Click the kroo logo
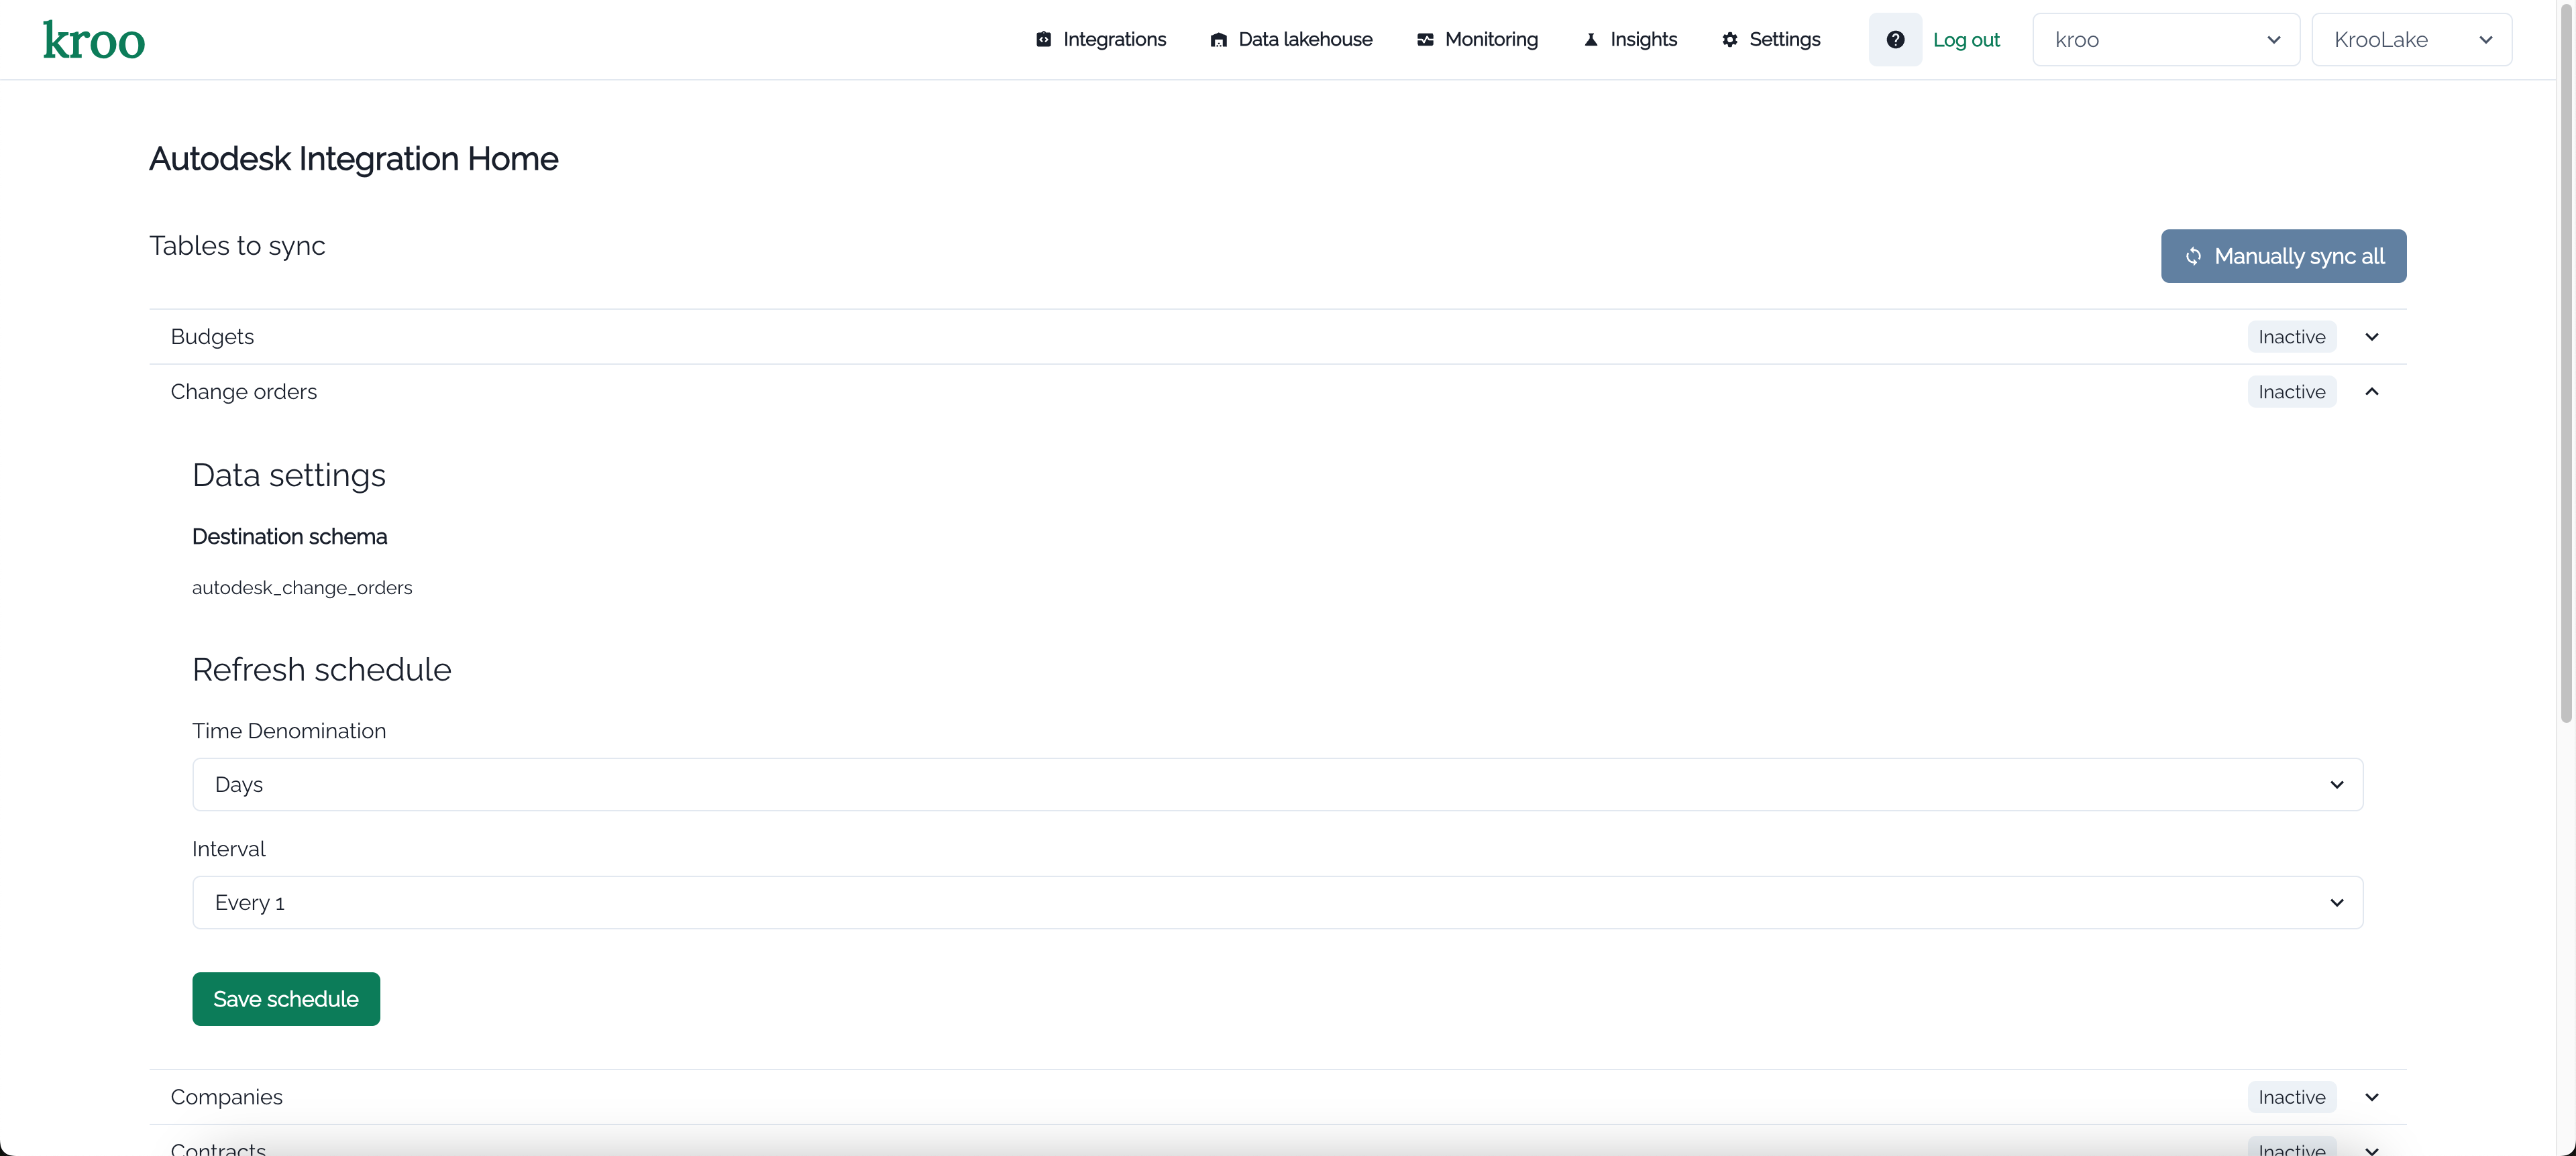 coord(94,40)
